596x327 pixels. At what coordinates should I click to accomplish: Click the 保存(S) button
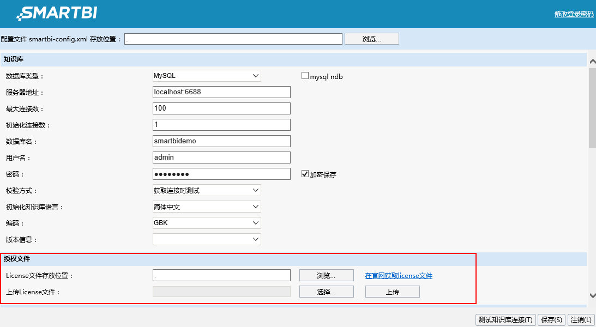[x=551, y=320]
